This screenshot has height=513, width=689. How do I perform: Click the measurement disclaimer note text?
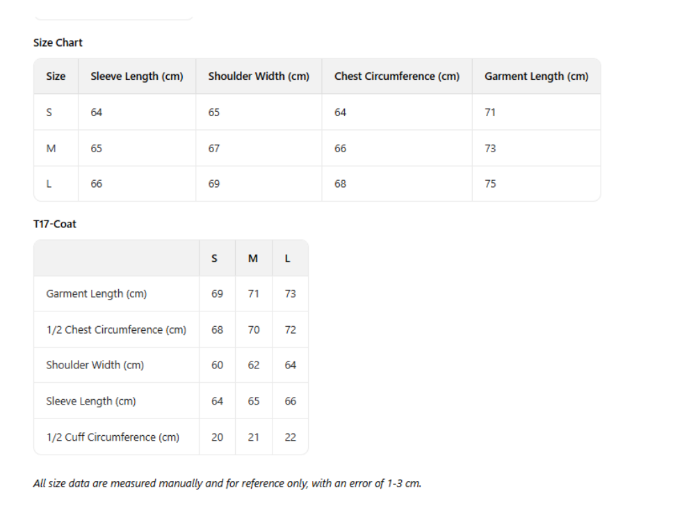[227, 483]
